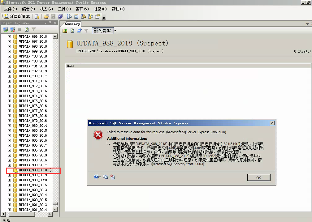The height and width of the screenshot is (222, 312).
Task: Expand the UFDATA_700_2019 database node
Action: 9,61
